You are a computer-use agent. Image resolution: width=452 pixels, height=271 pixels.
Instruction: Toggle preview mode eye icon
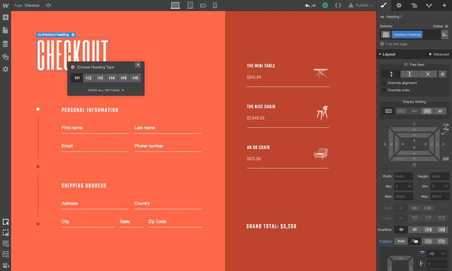pyautogui.click(x=48, y=5)
